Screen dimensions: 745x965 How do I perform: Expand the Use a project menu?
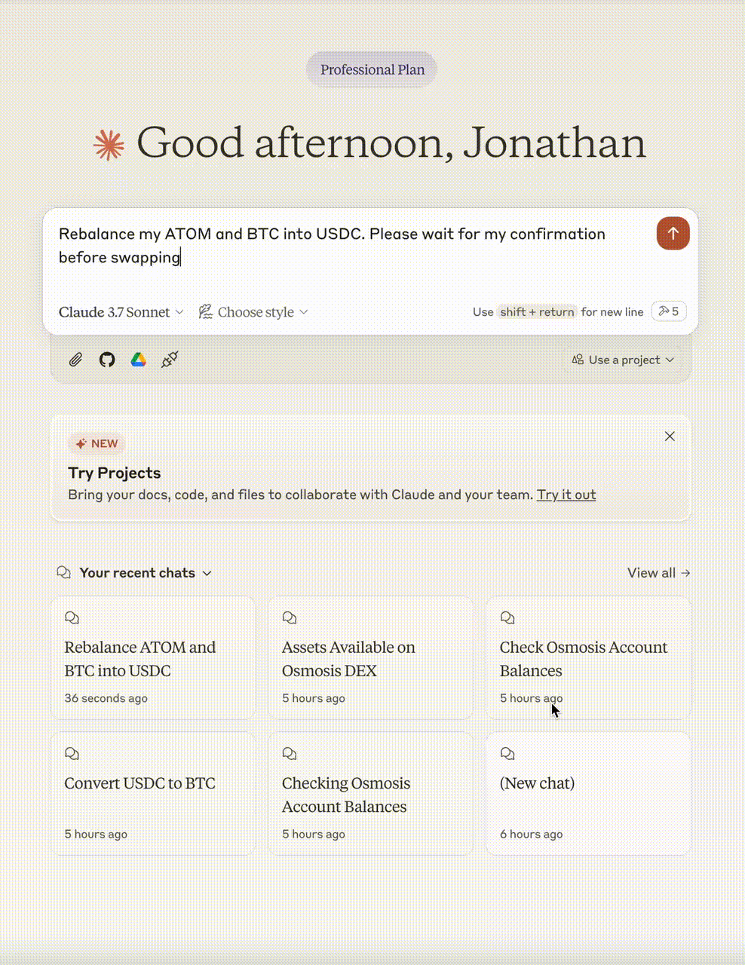[623, 360]
